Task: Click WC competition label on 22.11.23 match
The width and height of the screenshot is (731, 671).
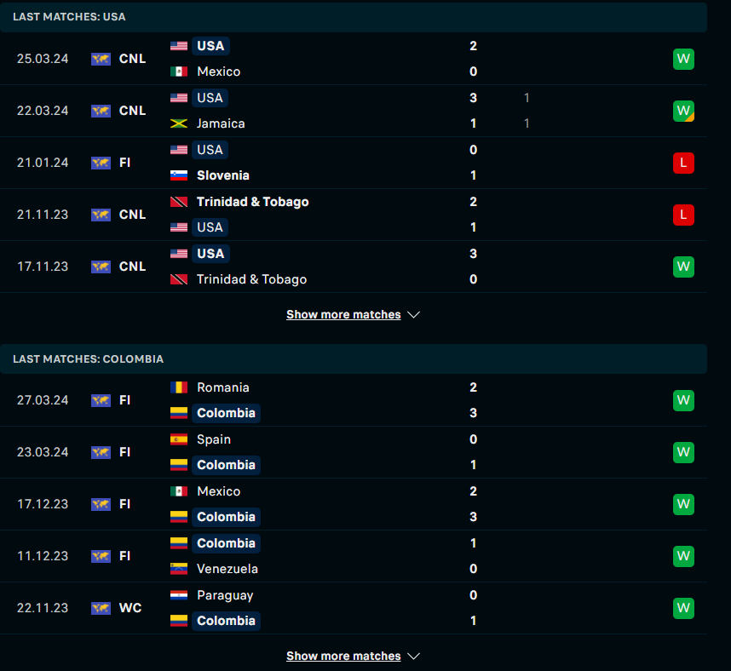Action: (130, 608)
